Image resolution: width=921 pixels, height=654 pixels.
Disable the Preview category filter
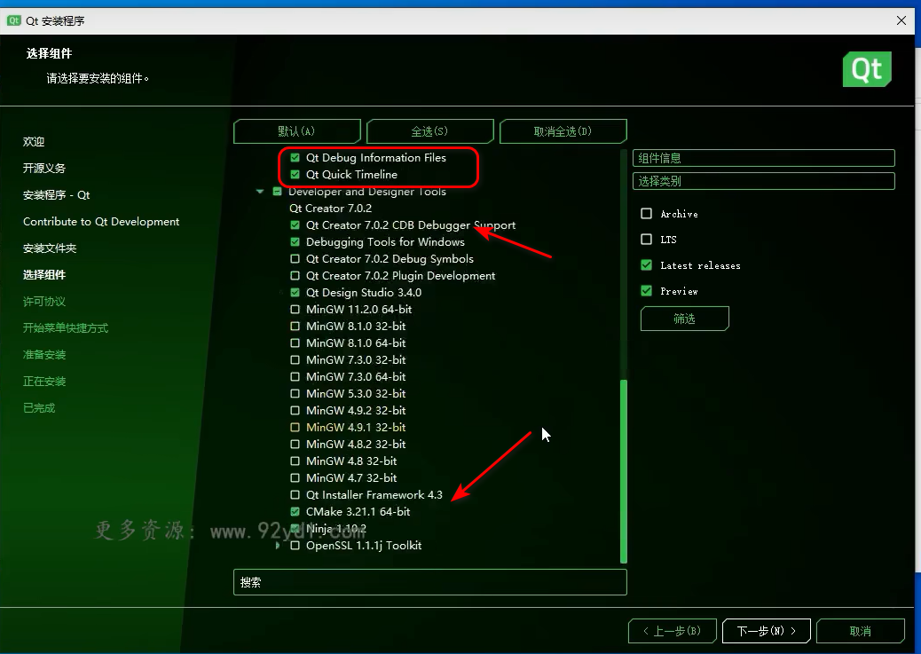coord(646,291)
